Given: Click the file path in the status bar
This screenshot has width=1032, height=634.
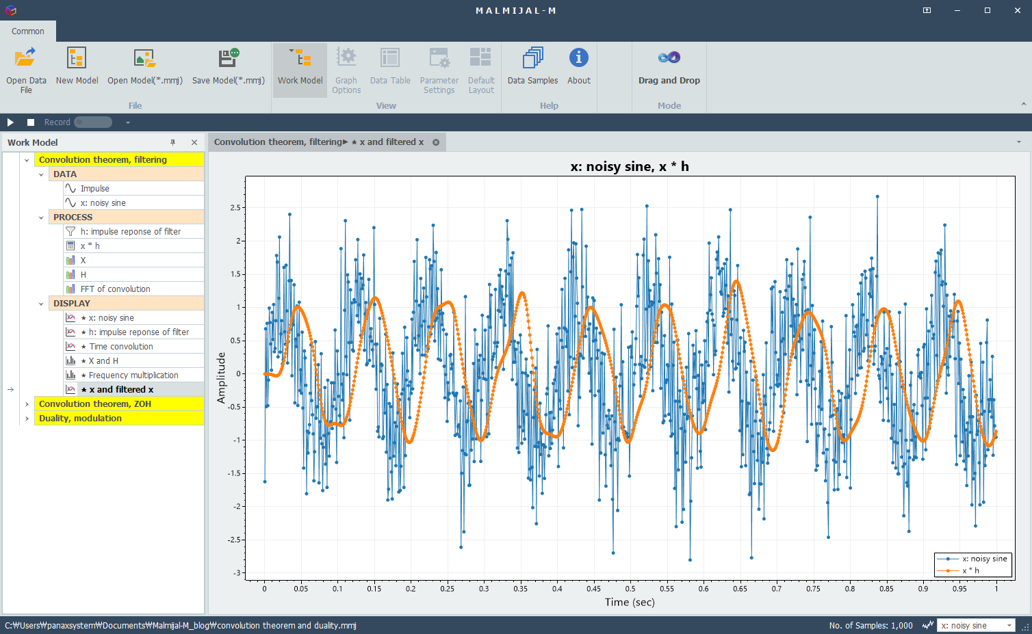Looking at the screenshot, I should tap(181, 625).
